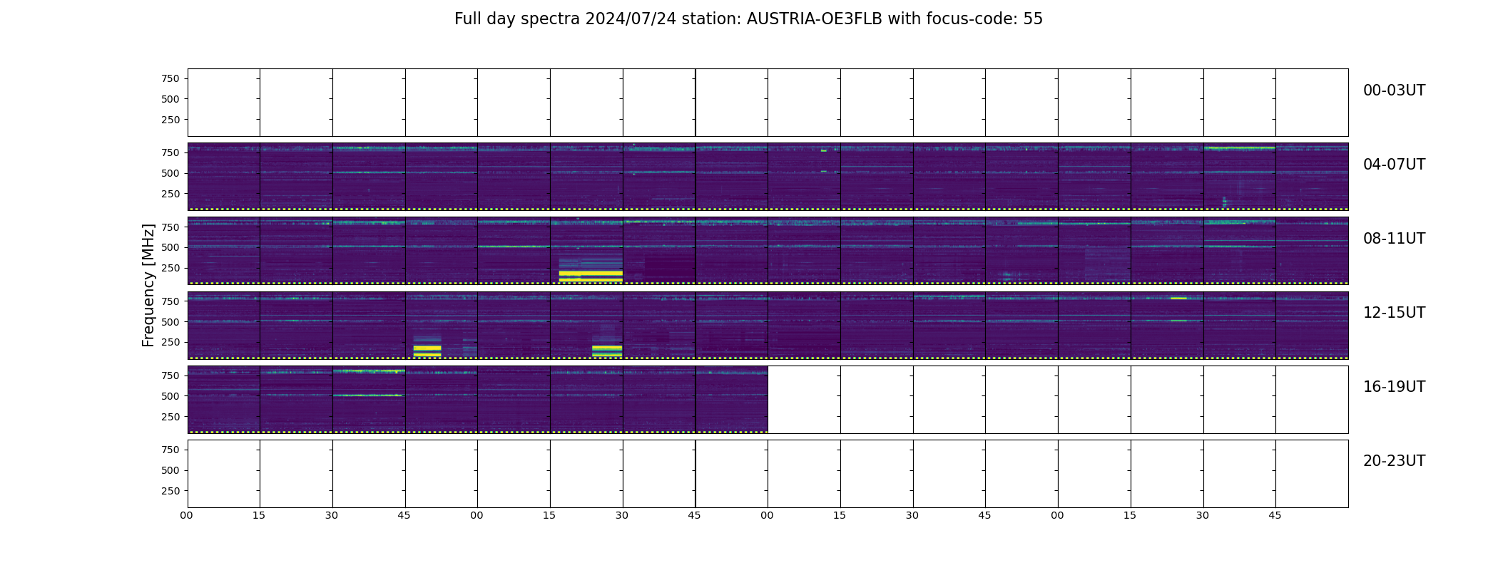Screen dimensions: 1498x570
Task: Click the first 15-minute panel of the 04-07UT row
Action: point(224,177)
